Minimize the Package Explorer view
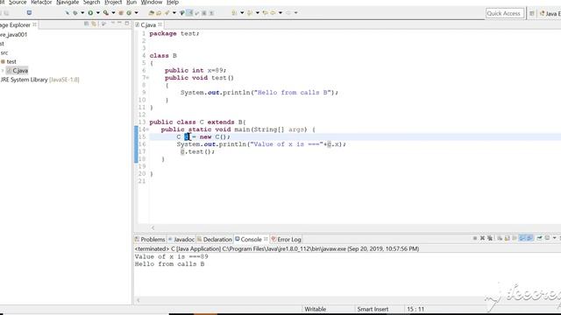The width and height of the screenshot is (561, 315). click(119, 24)
